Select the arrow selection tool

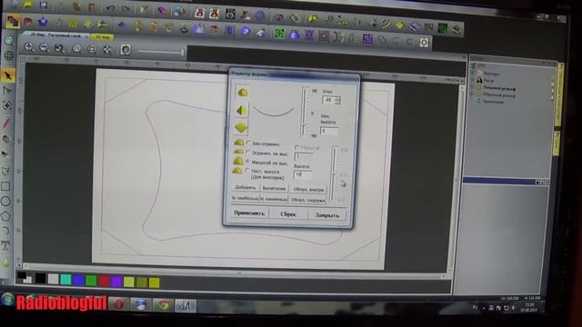(7, 76)
